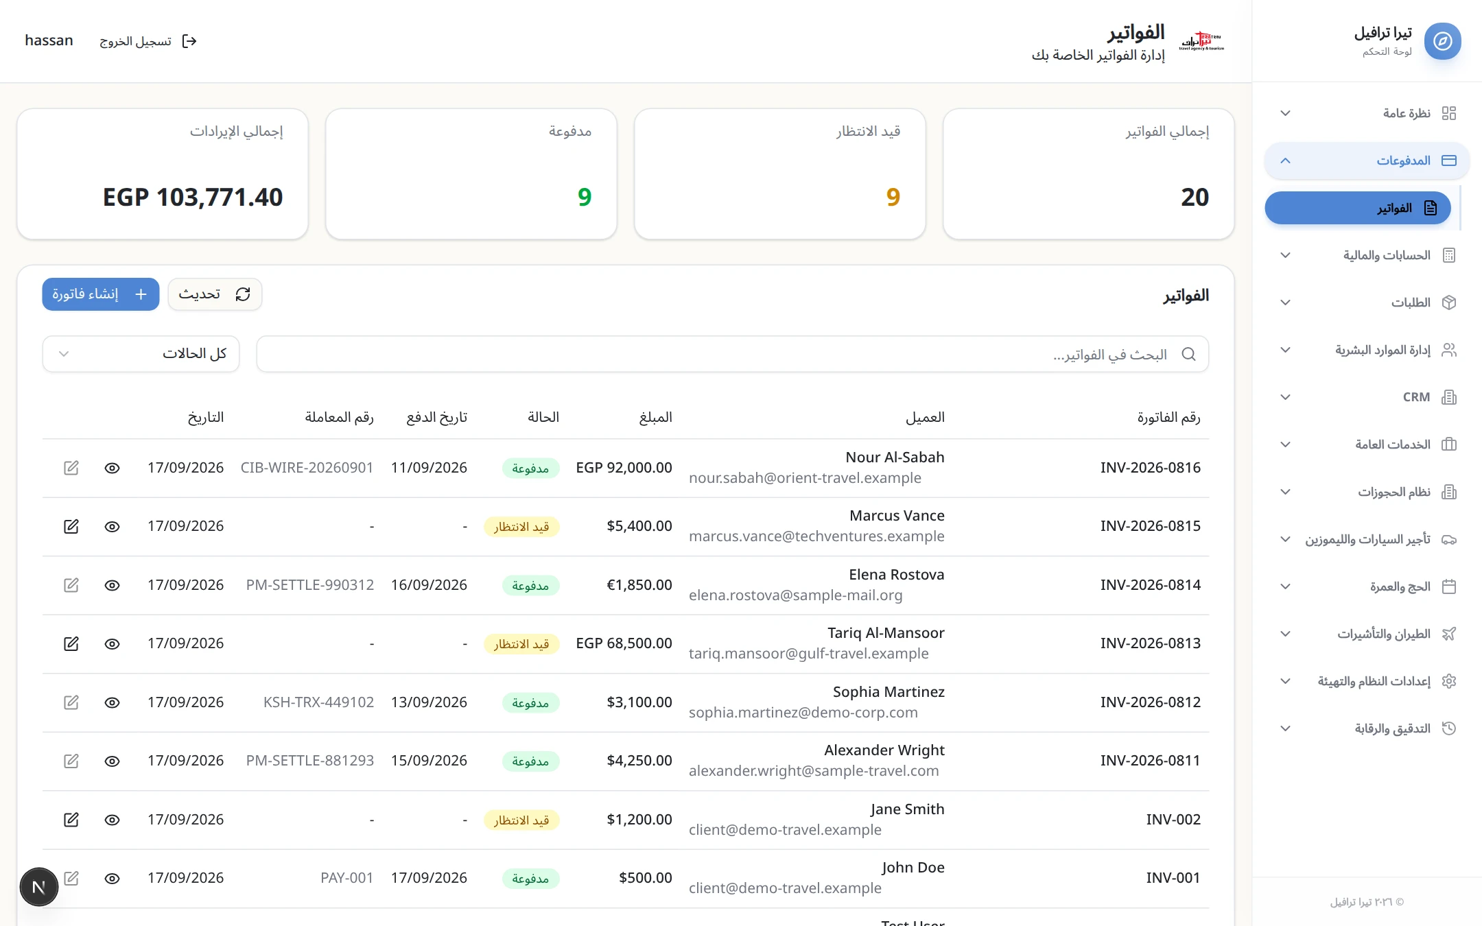
Task: Edit invoice INV-2026-0813 with pencil icon
Action: tap(71, 643)
